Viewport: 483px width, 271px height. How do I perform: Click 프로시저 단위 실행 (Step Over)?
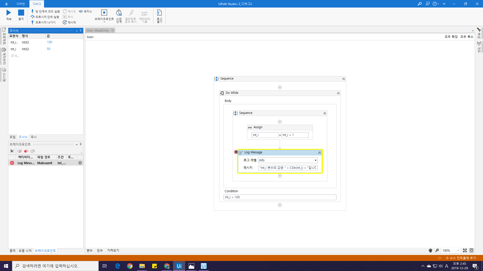[x=45, y=17]
